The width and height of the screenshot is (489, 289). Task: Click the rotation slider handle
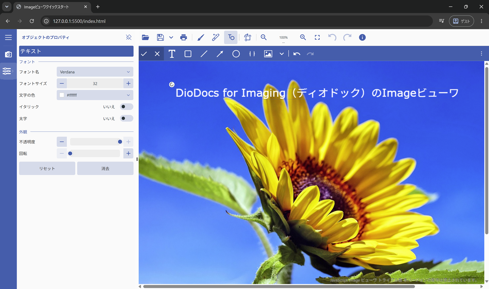pyautogui.click(x=70, y=153)
